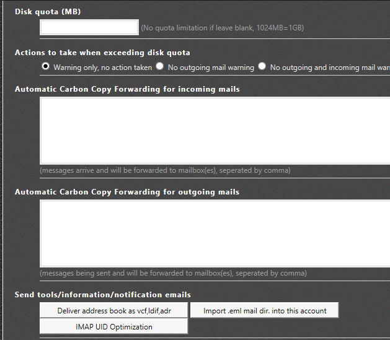Screen dimensions: 390x340
Task: Select the "Warning only, no action taken" radio button
Action: click(x=46, y=66)
